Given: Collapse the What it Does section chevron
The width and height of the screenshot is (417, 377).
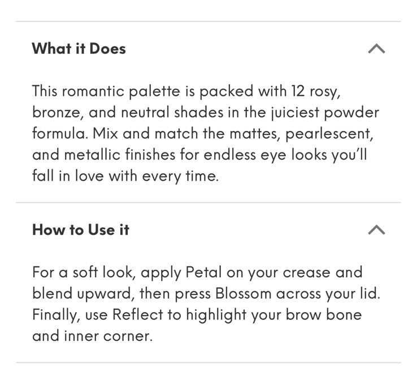Looking at the screenshot, I should pos(376,49).
